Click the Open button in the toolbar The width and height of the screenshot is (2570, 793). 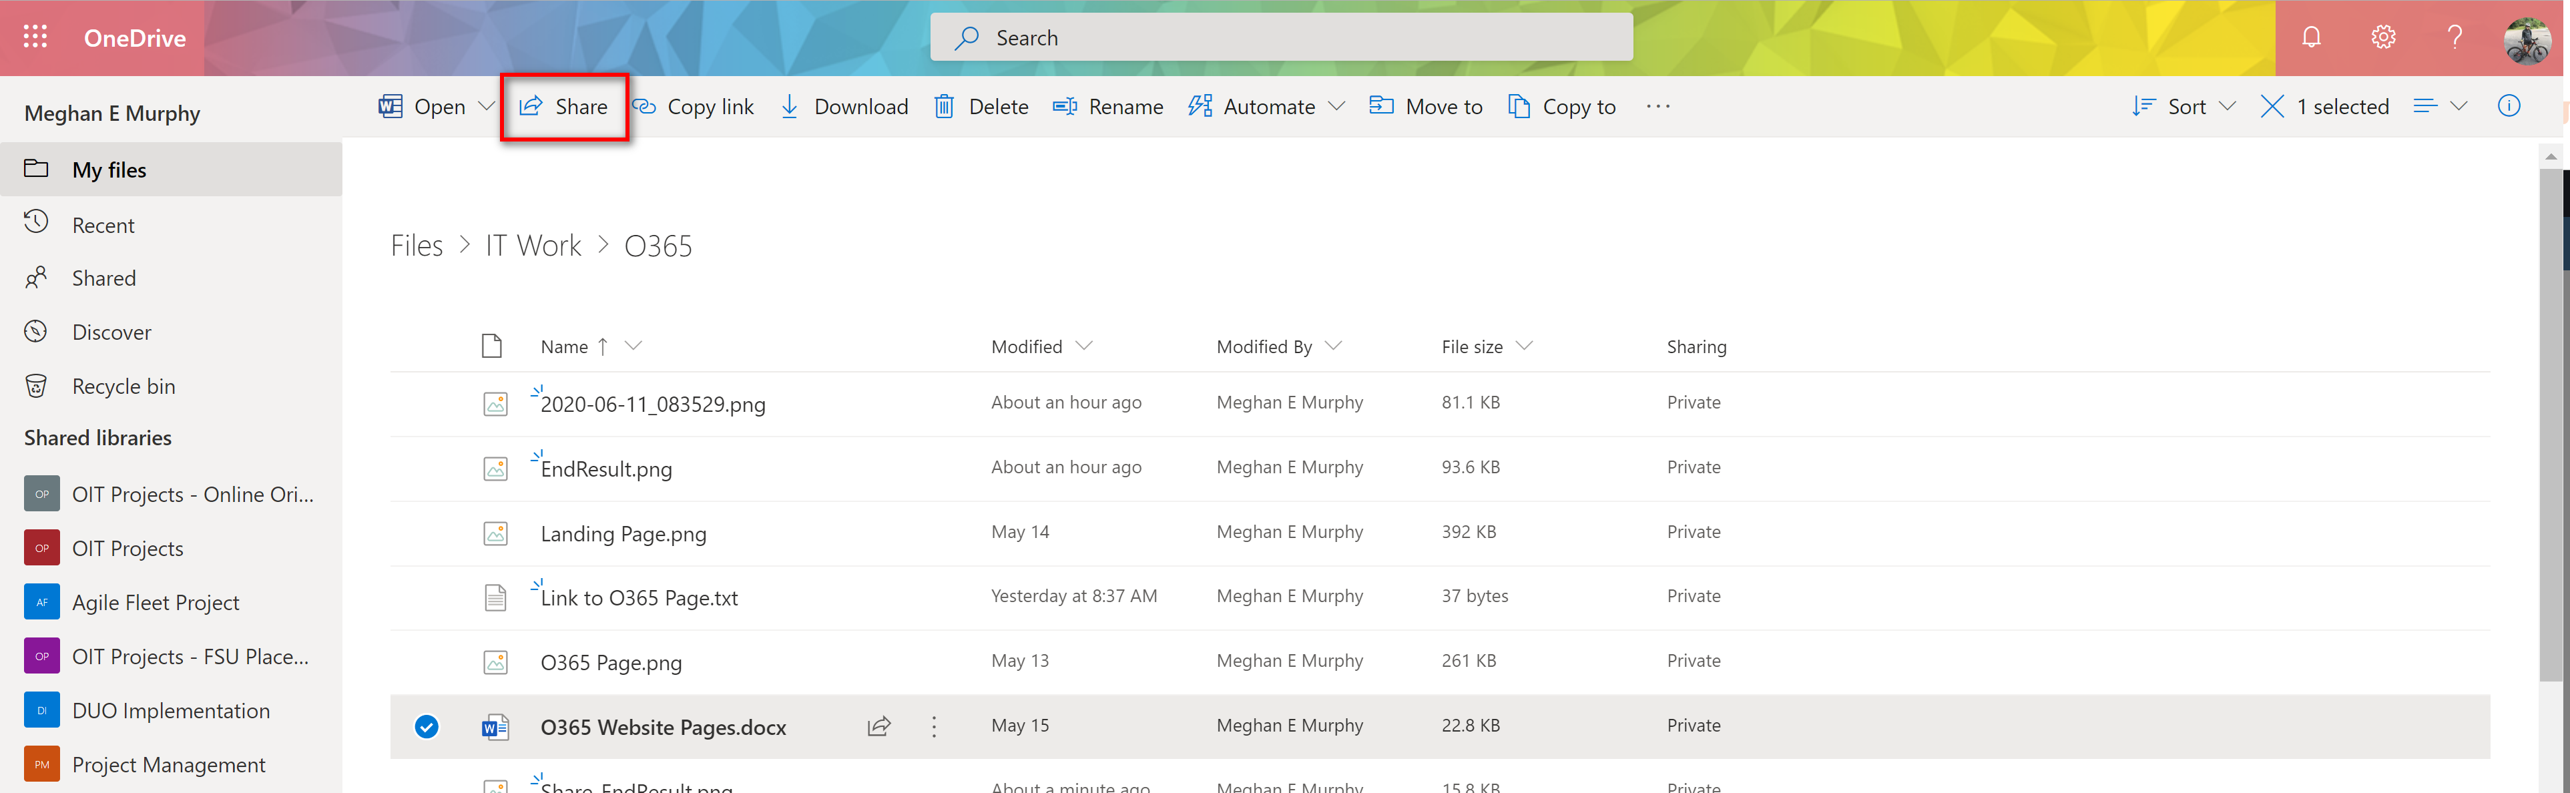(423, 107)
